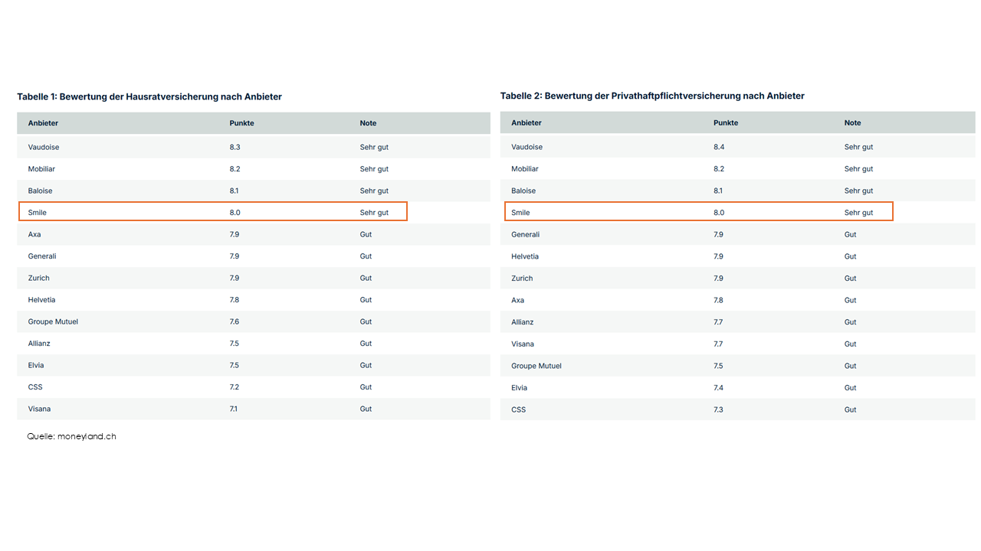This screenshot has width=981, height=551.
Task: Select the Anbieter header in Tabelle 2
Action: point(527,123)
